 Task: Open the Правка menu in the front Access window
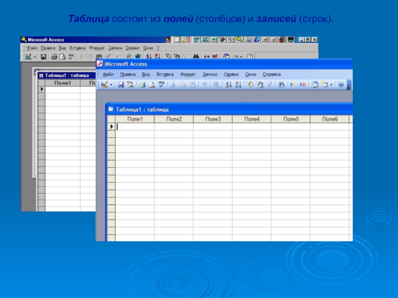tap(128, 74)
